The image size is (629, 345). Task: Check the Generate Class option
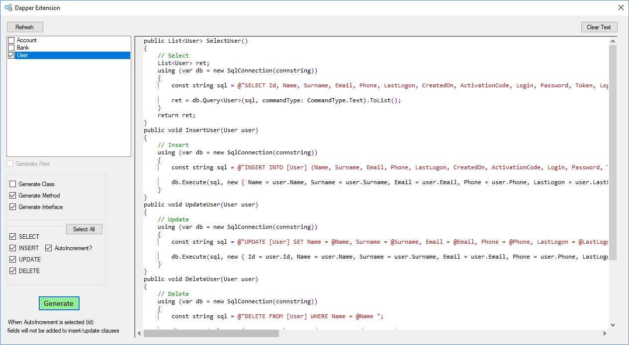13,184
